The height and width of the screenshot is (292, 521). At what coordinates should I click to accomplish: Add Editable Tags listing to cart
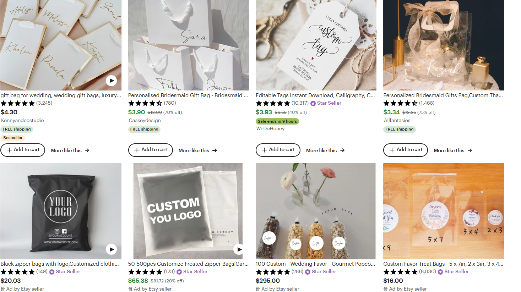[278, 150]
